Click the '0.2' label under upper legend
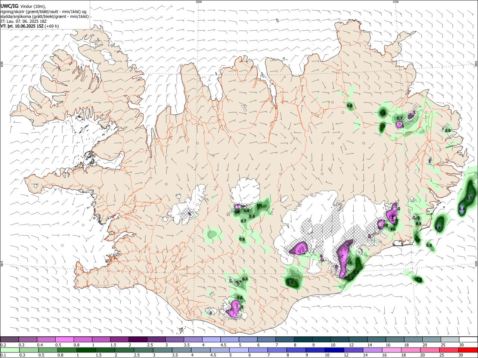478x358 pixels. coord(3,345)
